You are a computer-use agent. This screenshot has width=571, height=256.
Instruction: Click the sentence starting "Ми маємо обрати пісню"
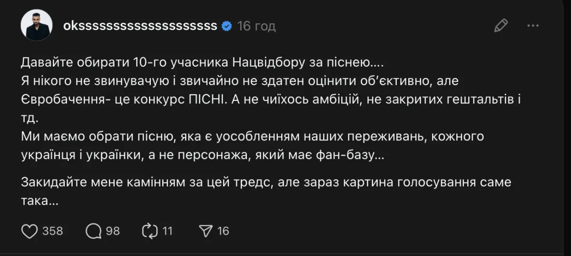[252, 138]
